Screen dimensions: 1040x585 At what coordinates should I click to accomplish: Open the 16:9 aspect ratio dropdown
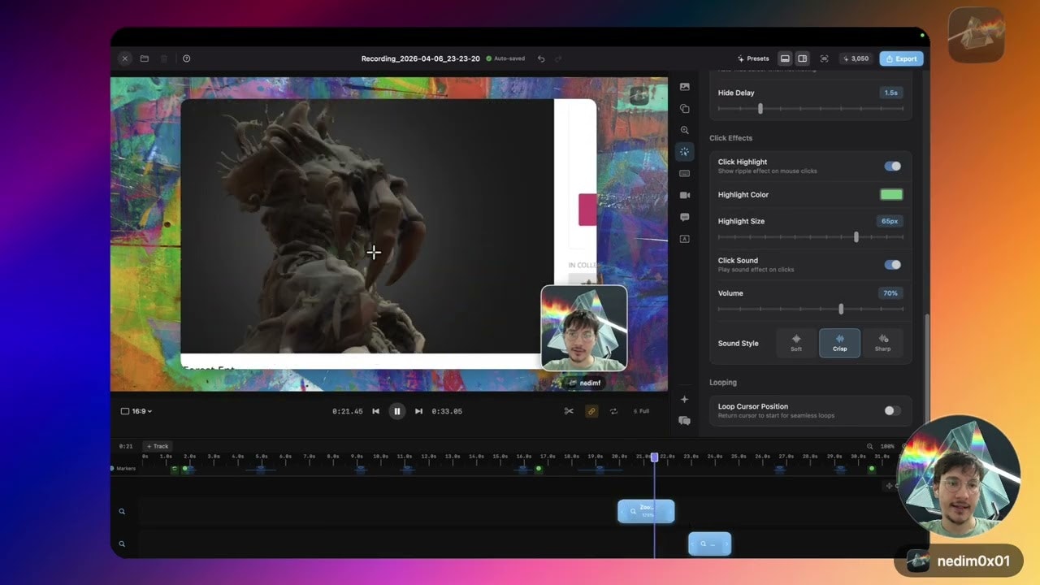click(136, 411)
